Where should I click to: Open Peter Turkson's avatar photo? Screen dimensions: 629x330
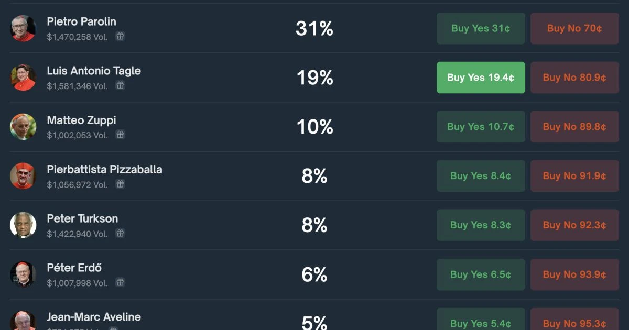[x=23, y=225]
